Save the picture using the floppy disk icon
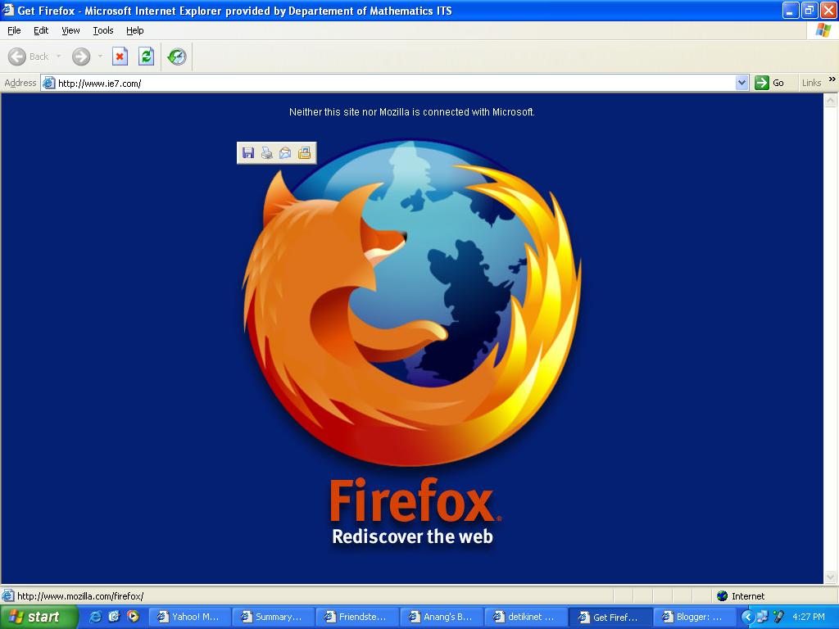Viewport: 839px width, 629px height. pos(247,153)
